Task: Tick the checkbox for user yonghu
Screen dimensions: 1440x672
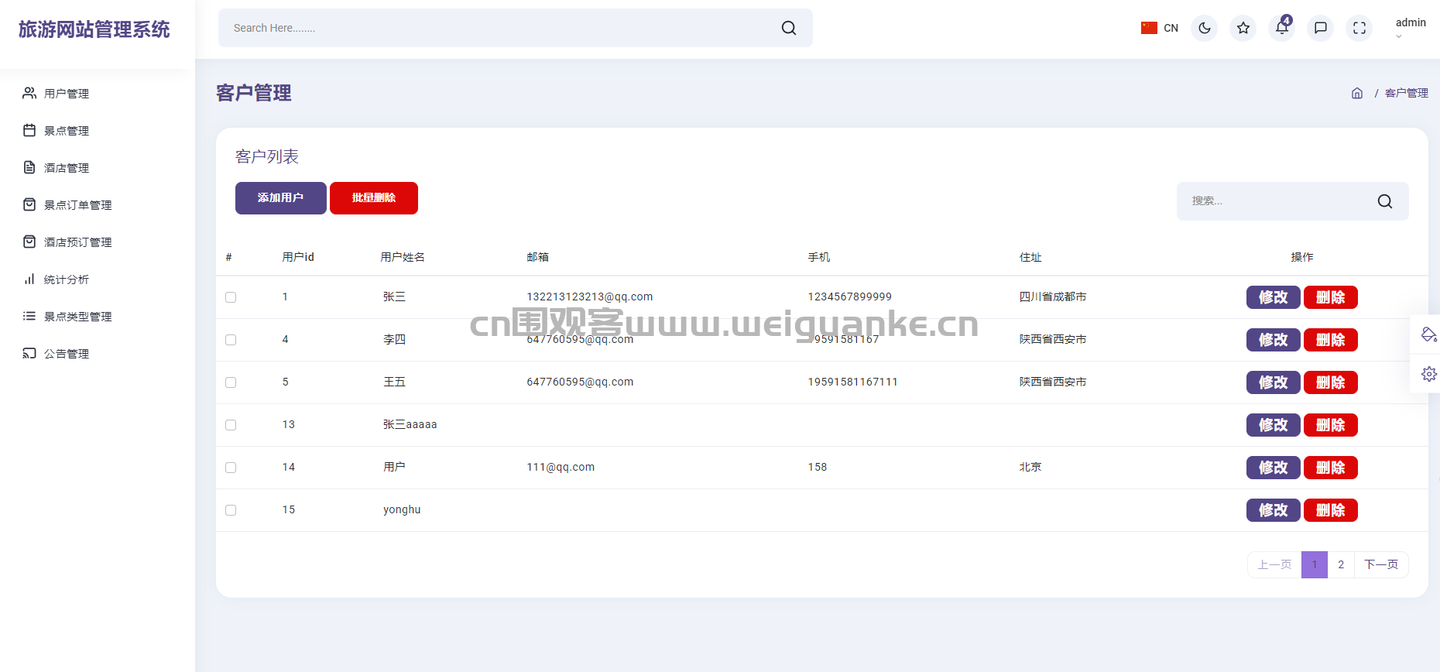Action: (231, 510)
